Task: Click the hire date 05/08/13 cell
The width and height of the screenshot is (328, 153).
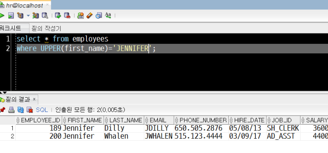Action: click(x=248, y=128)
